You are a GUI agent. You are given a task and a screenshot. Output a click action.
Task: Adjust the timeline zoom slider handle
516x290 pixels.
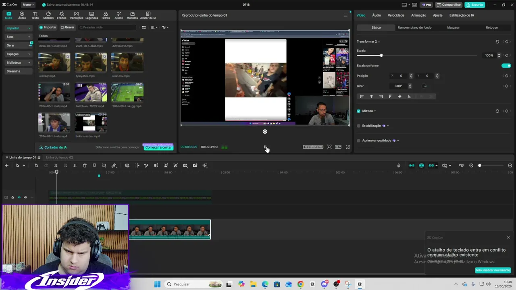click(x=479, y=166)
